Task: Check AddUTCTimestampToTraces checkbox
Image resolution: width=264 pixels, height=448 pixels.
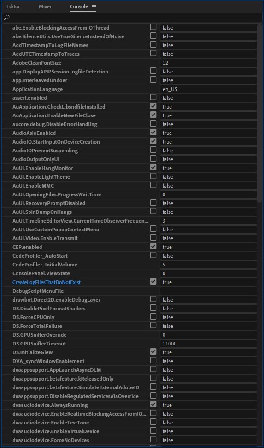Action: click(x=153, y=53)
